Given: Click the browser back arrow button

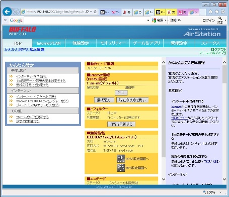Looking at the screenshot, I should (x=7, y=12).
